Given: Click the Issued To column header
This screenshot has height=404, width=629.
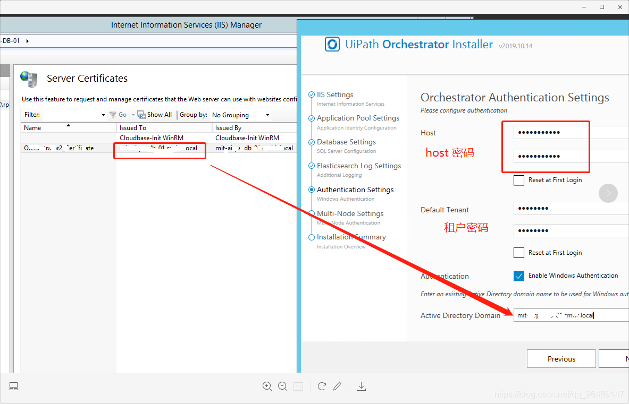Looking at the screenshot, I should point(164,128).
